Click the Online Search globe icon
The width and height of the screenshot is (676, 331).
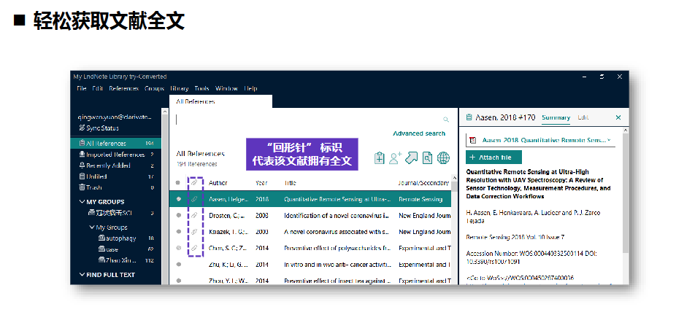(x=443, y=158)
